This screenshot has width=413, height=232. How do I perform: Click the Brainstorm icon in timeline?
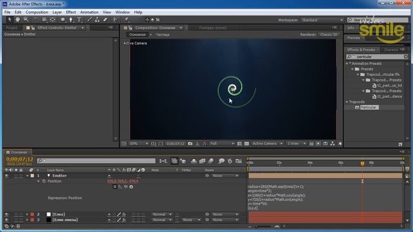pos(221,161)
